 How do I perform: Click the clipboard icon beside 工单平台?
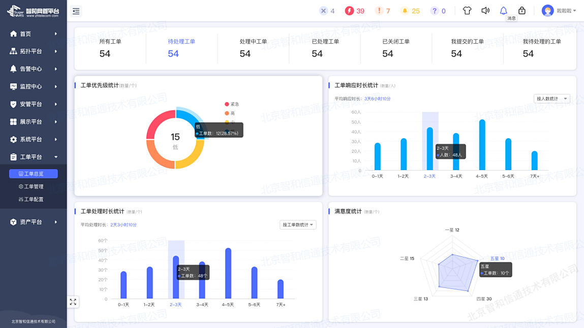pyautogui.click(x=13, y=157)
